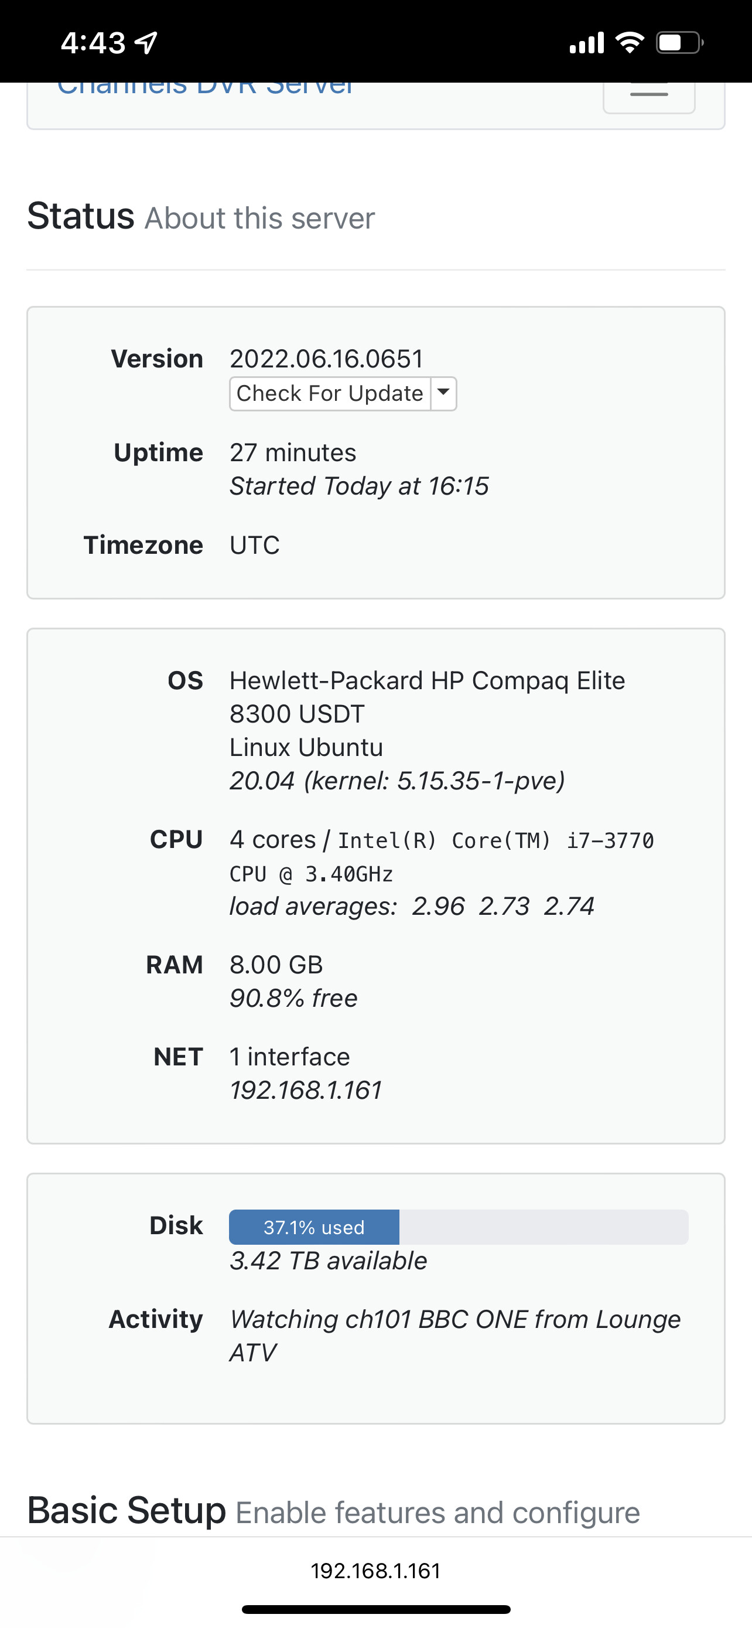
Task: Click the Check For Update button
Action: (x=330, y=393)
